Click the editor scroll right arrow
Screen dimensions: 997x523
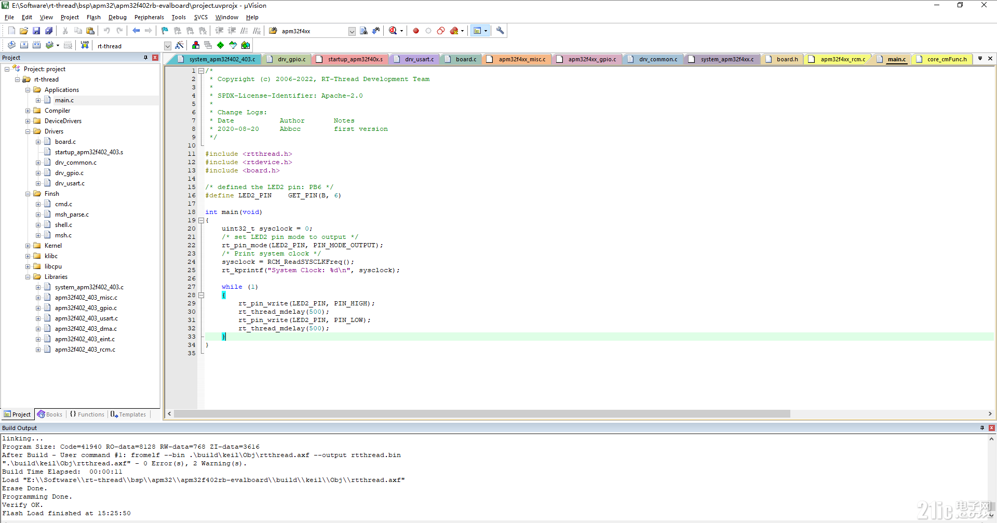click(x=990, y=414)
